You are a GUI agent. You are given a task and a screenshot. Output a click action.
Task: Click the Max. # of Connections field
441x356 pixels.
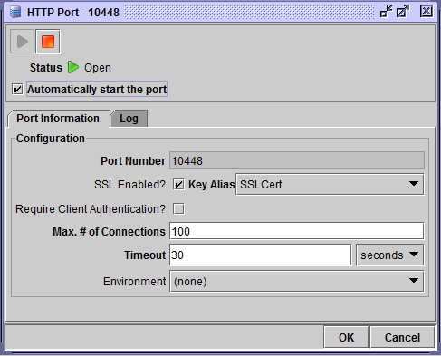(x=297, y=231)
